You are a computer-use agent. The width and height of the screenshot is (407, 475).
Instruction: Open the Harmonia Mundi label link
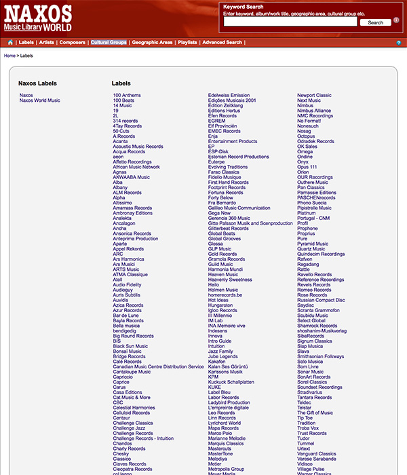pyautogui.click(x=225, y=269)
